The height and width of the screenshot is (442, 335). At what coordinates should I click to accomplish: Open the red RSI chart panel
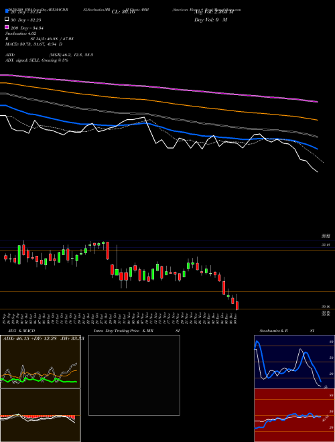coord(294,415)
